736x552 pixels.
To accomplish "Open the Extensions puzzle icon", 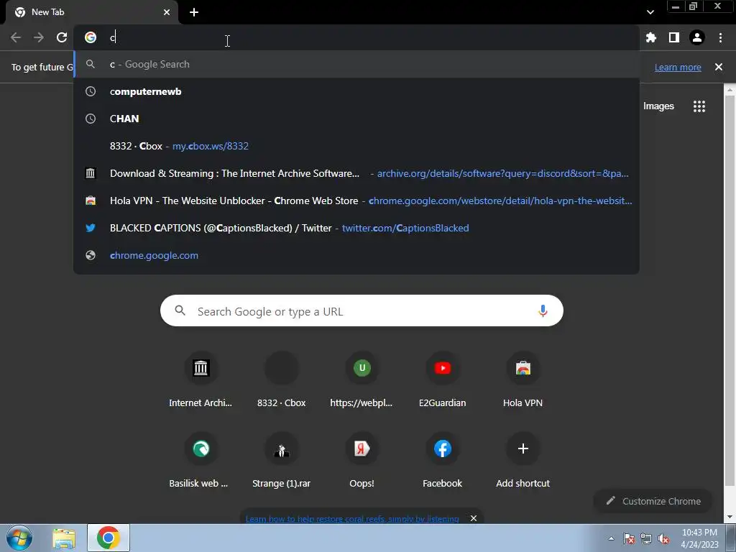I will [651, 37].
